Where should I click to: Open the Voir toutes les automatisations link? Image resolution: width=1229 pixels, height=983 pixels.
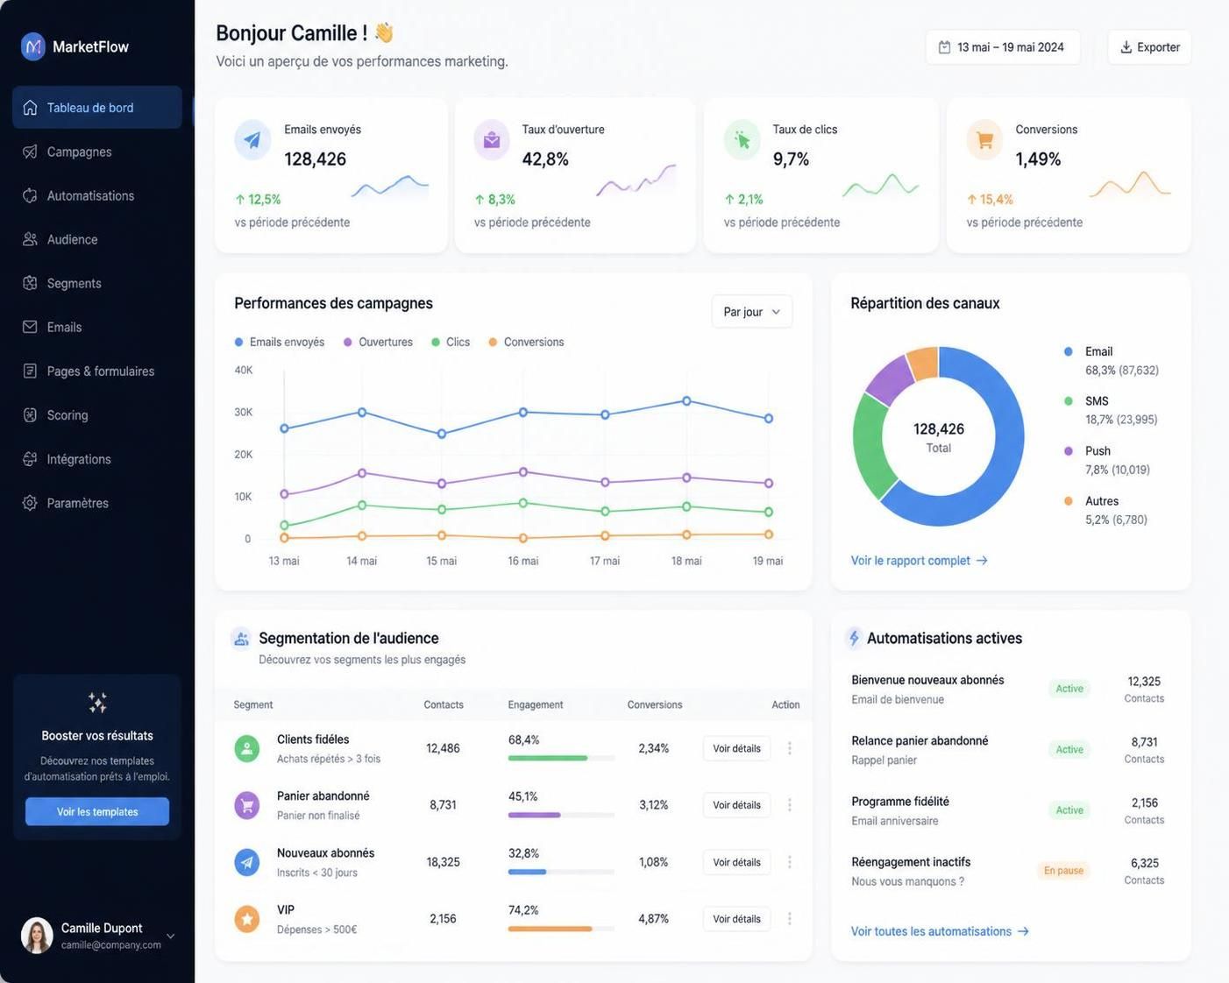tap(940, 931)
